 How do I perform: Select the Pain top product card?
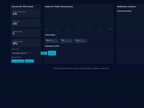tap(67, 41)
